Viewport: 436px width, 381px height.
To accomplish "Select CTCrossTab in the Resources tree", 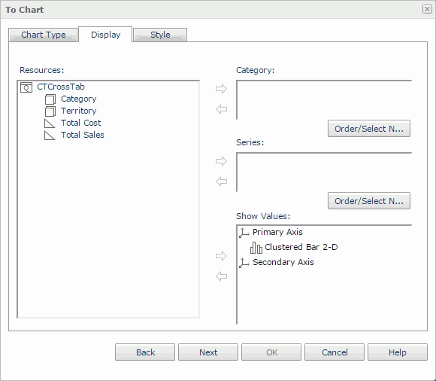I will coord(61,87).
